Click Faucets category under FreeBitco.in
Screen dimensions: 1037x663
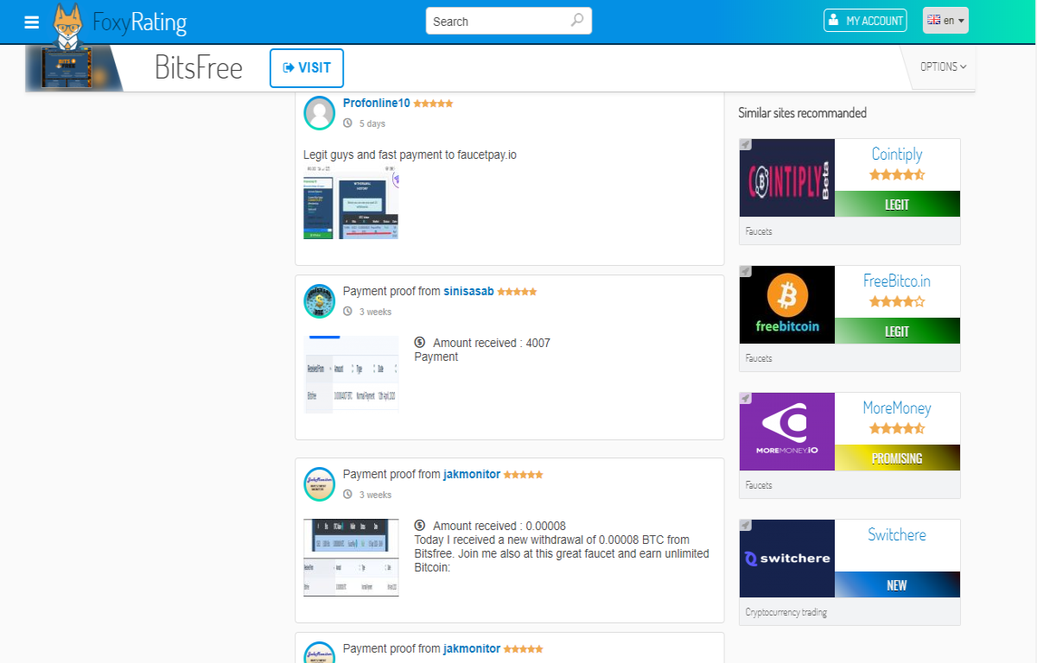click(x=759, y=358)
